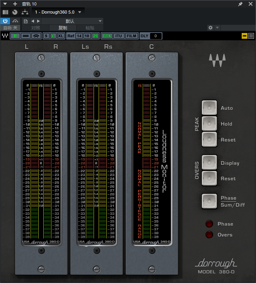
Task: Click the 复制 copy button
Action: (63, 28)
